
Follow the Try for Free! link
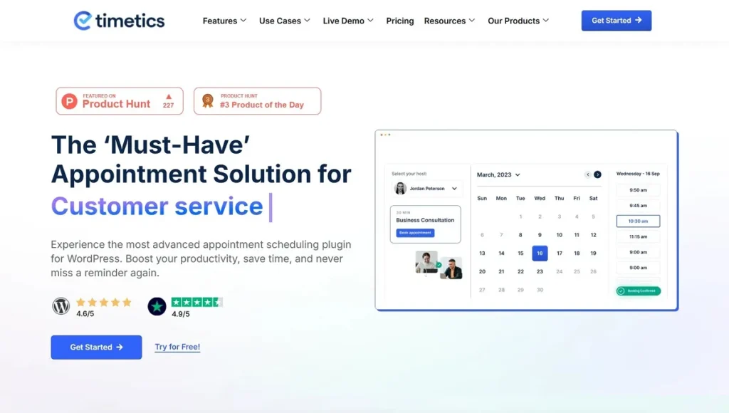click(177, 347)
